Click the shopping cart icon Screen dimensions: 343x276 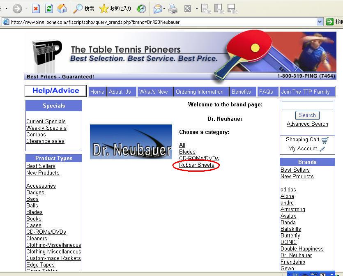[x=325, y=140]
